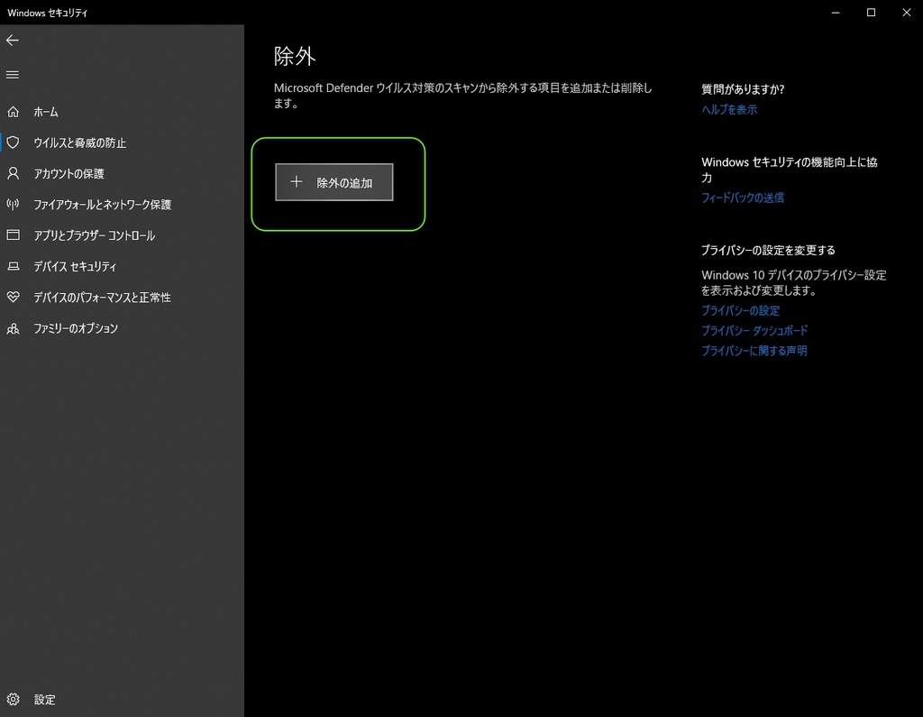
Task: Close the Windows セキュリティ window
Action: [907, 13]
